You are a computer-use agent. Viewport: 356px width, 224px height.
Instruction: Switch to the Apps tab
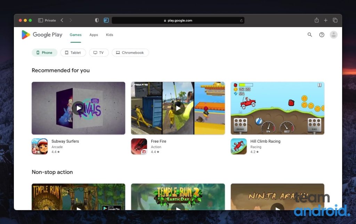tap(94, 35)
